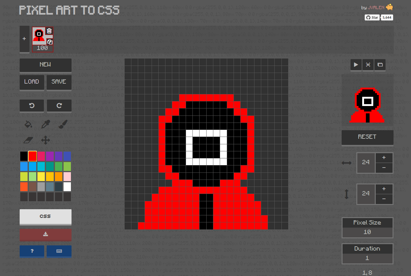Select the move drawing tool
The width and height of the screenshot is (411, 276).
[45, 140]
